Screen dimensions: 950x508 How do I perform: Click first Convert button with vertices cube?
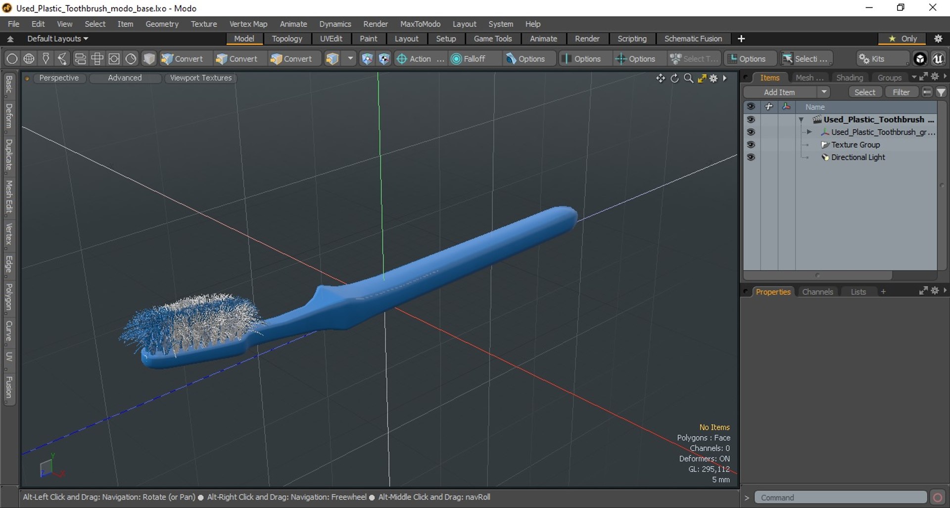(x=183, y=59)
